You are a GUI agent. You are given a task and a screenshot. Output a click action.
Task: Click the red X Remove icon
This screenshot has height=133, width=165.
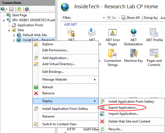pyautogui.click(x=36, y=93)
